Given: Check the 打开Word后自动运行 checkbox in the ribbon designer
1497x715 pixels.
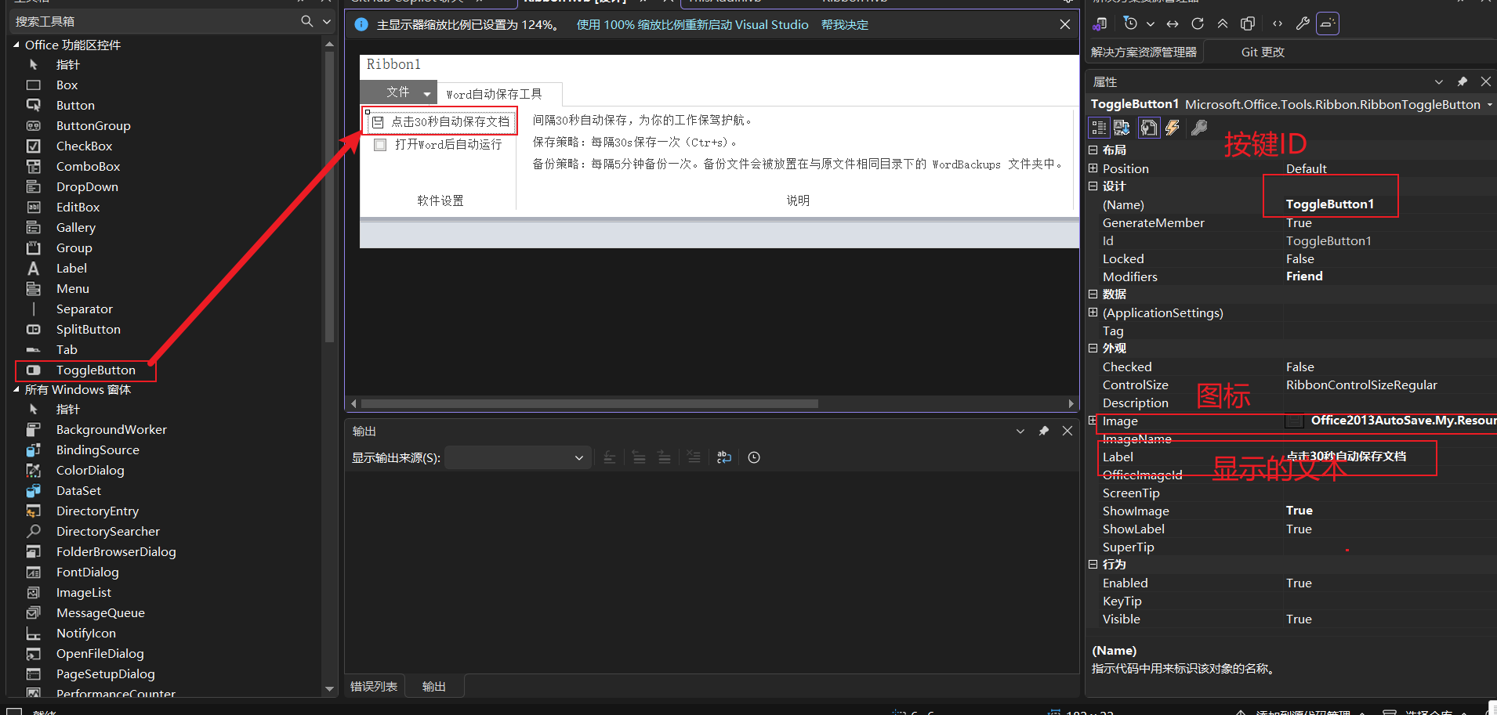Looking at the screenshot, I should point(380,144).
